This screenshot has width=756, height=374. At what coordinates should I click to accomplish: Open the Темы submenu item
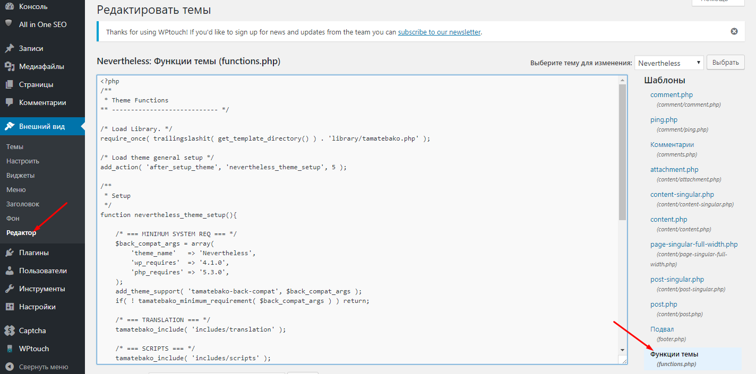point(15,146)
